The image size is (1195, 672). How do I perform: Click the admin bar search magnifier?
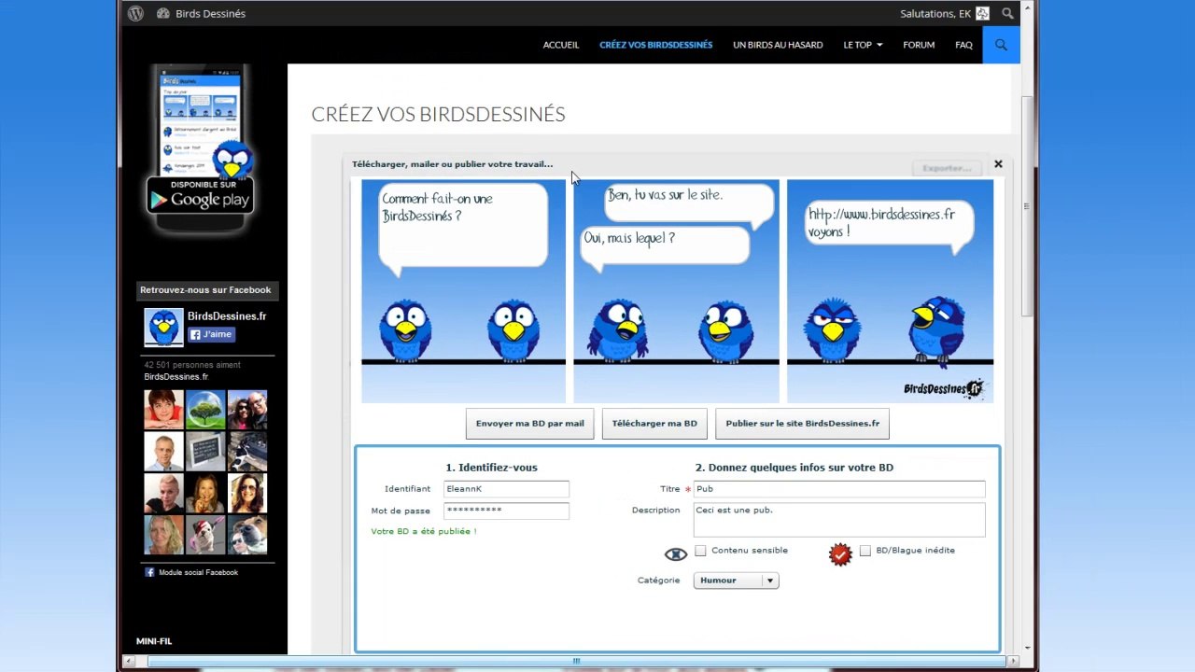(1007, 13)
